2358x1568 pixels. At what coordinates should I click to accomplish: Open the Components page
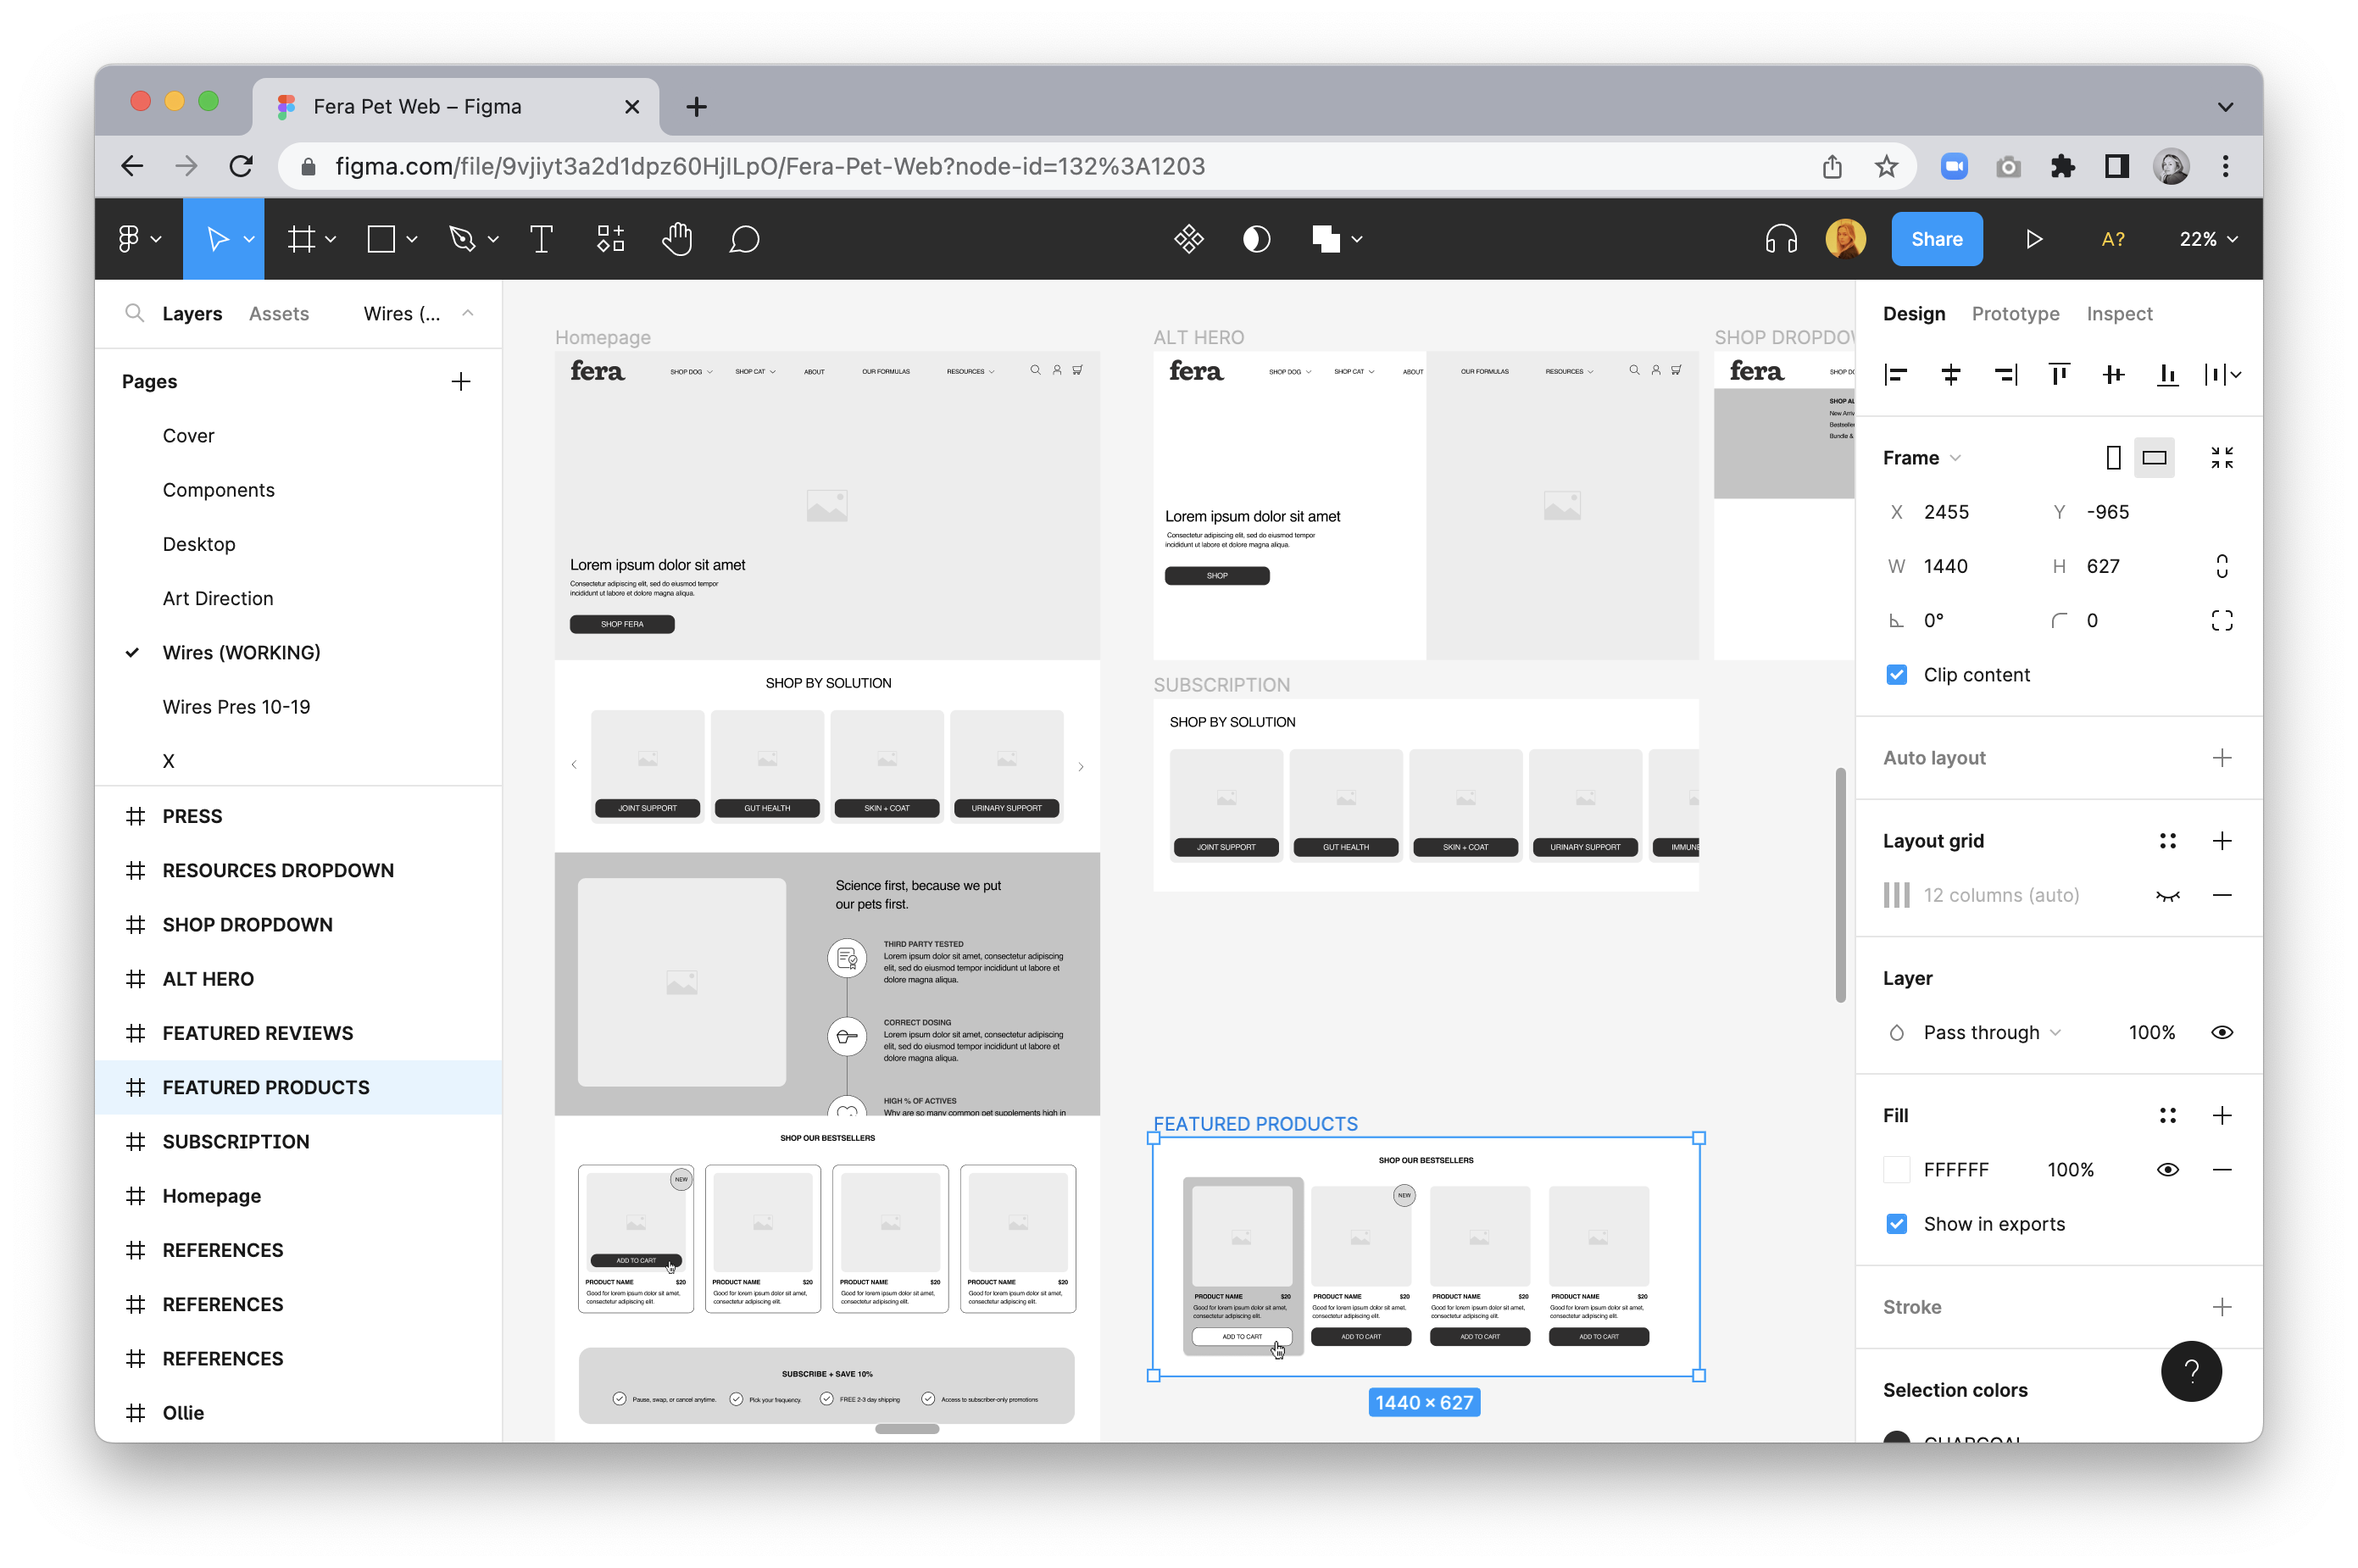(x=218, y=490)
